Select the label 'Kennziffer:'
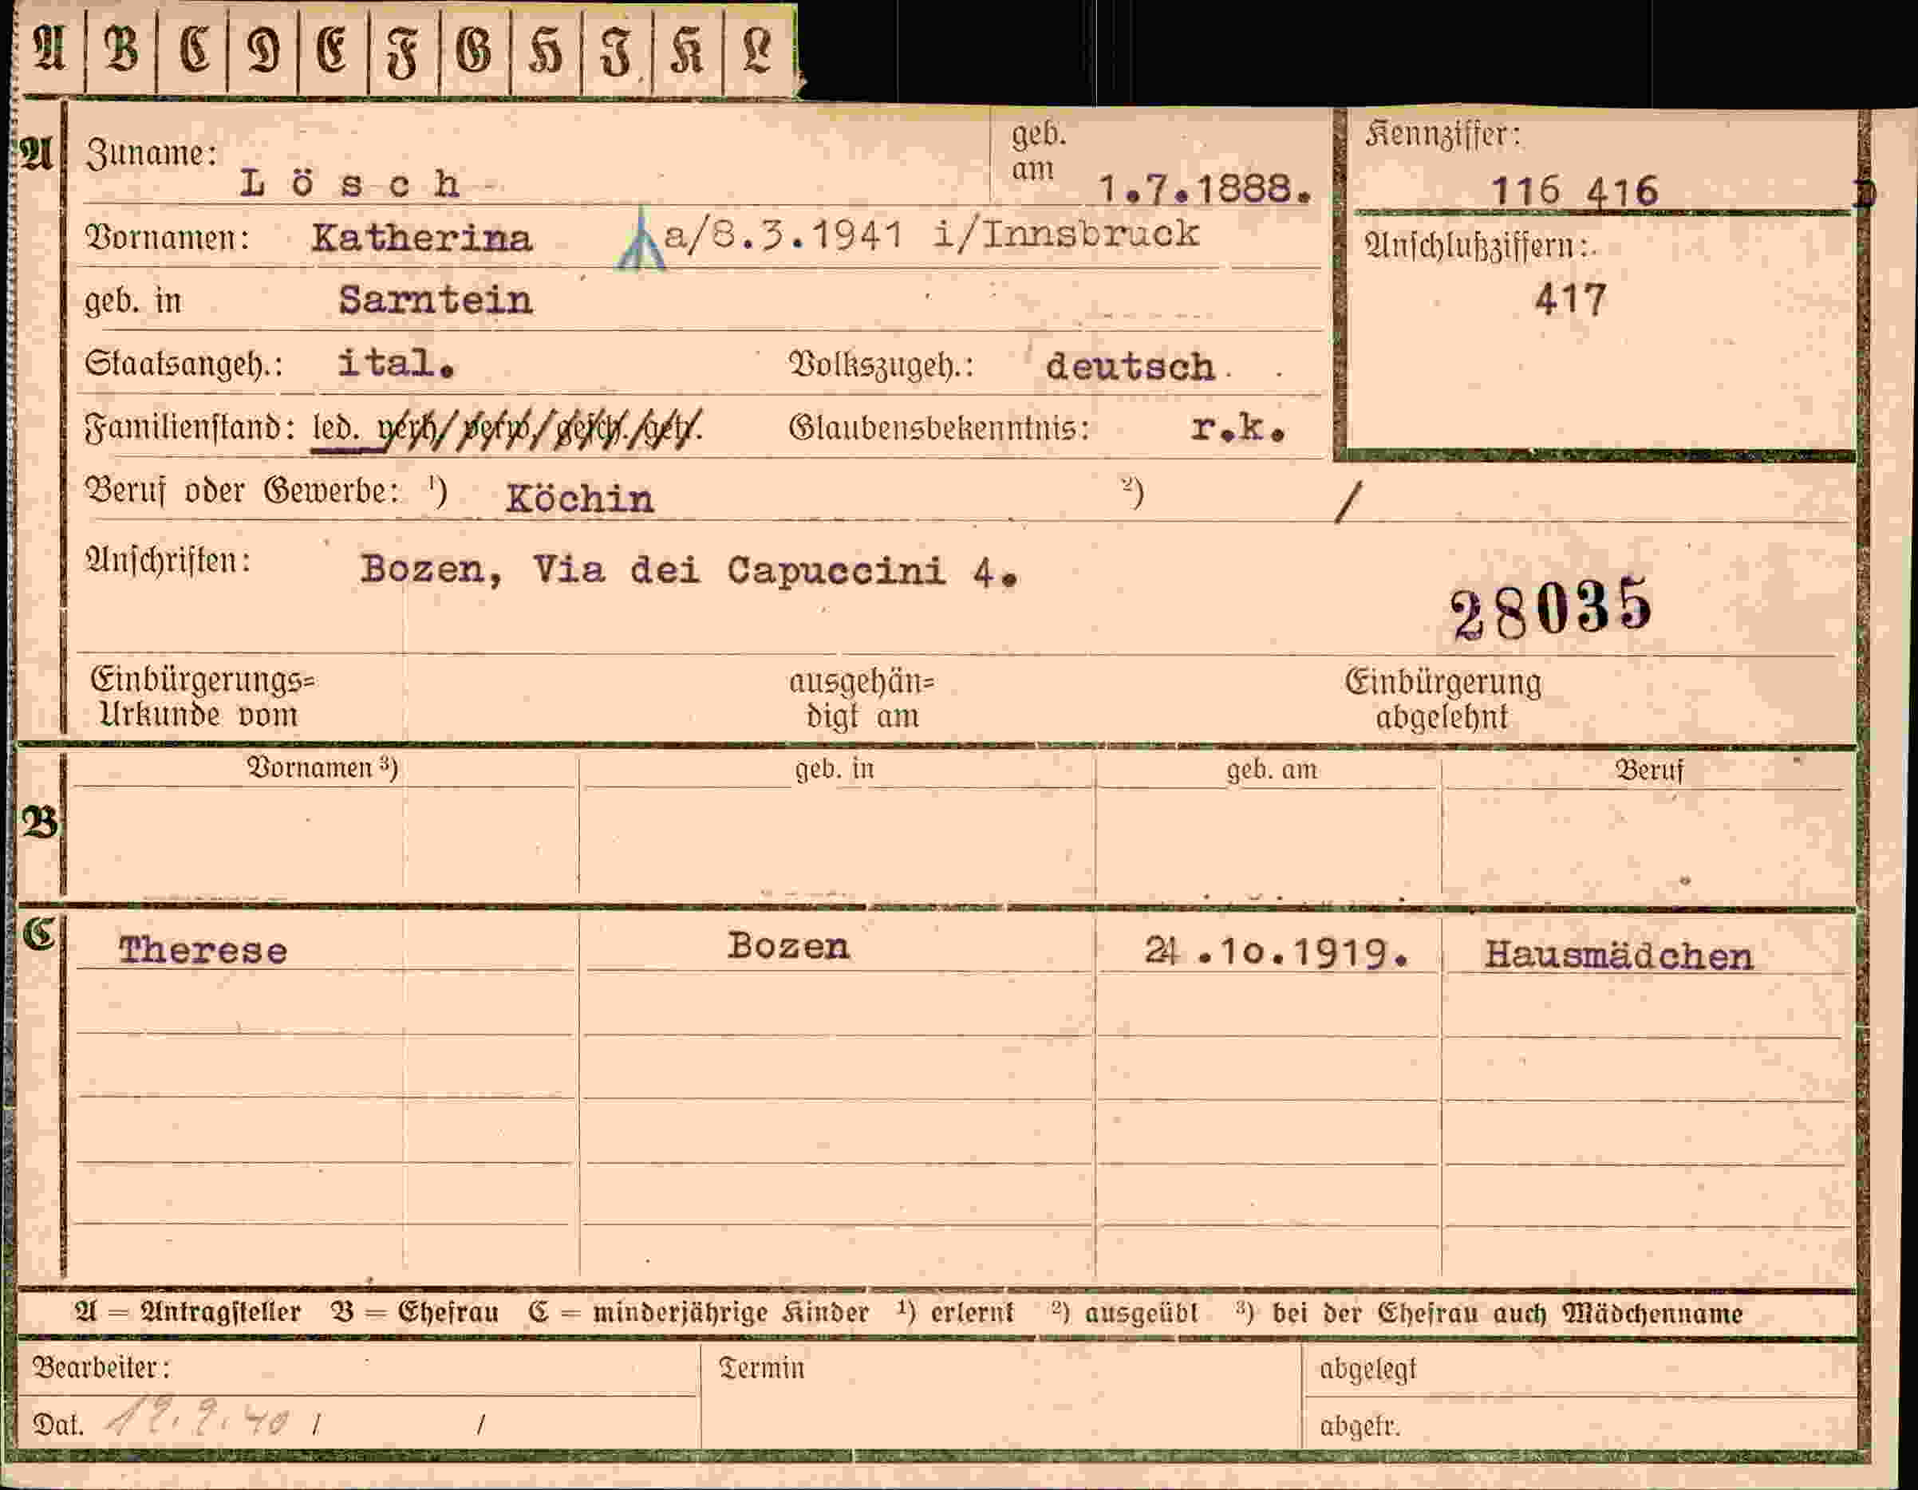 (1442, 134)
